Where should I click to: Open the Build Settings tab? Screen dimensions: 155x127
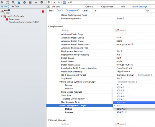tap(140, 7)
